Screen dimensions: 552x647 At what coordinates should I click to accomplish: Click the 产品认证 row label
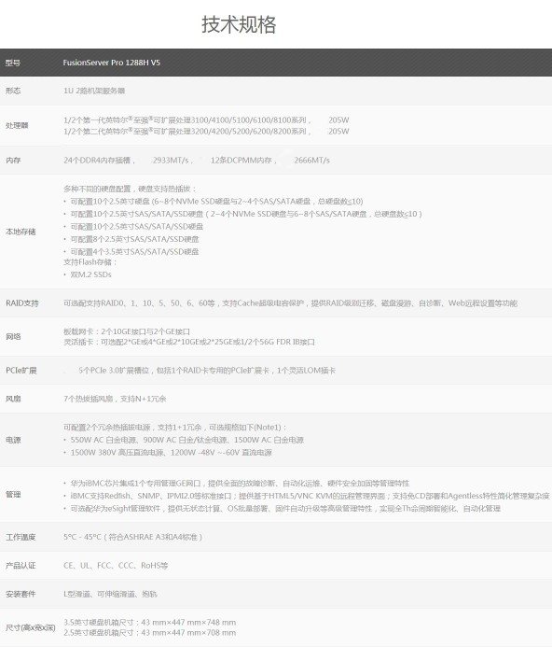click(x=21, y=566)
